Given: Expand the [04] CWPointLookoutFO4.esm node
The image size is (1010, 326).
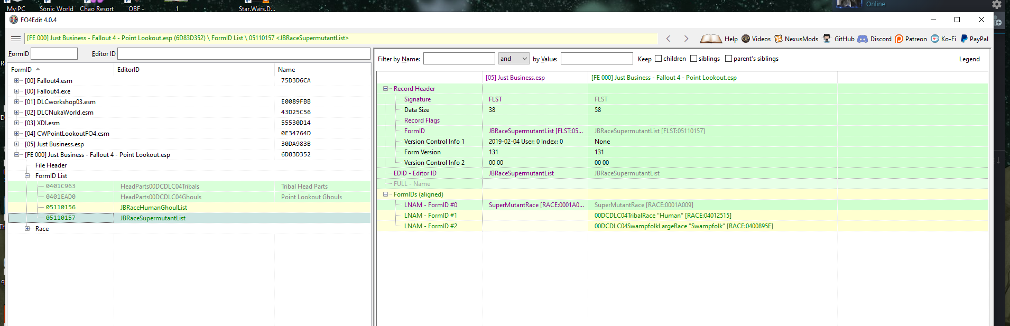Looking at the screenshot, I should (x=16, y=134).
